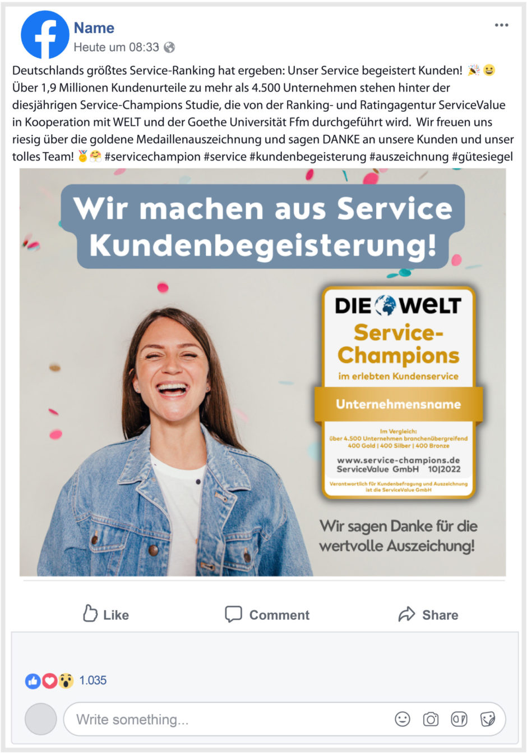This screenshot has height=754, width=527.
Task: Click the gray commenter avatar circle
Action: (x=41, y=719)
